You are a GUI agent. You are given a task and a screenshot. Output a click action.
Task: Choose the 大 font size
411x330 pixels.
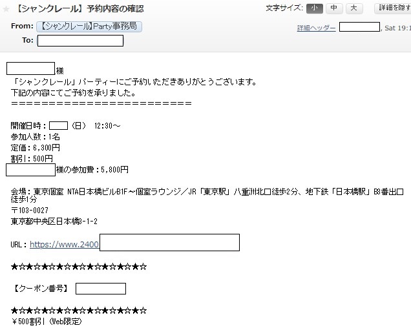coord(354,8)
